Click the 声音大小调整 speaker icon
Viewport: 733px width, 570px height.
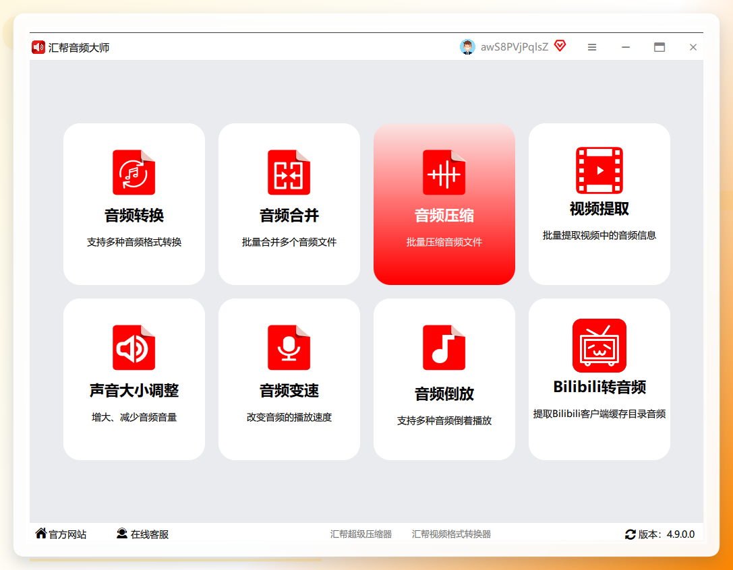(x=134, y=348)
